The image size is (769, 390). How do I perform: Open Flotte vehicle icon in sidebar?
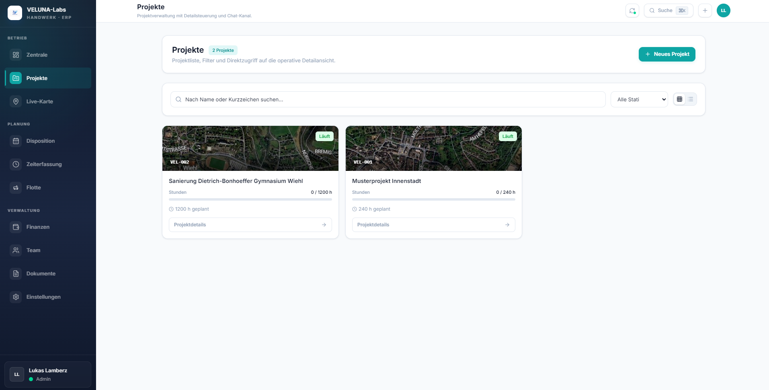pos(16,188)
